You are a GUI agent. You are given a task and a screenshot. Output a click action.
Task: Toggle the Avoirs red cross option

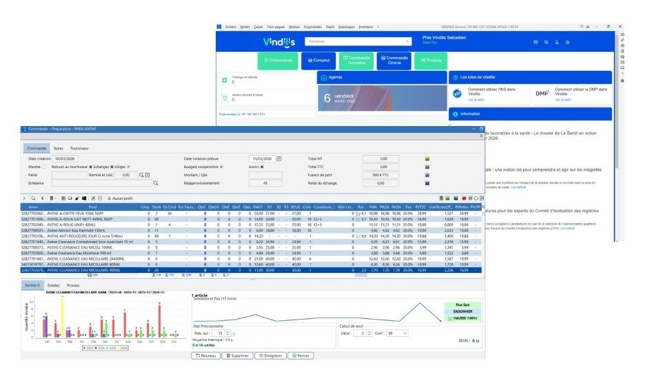(x=262, y=167)
